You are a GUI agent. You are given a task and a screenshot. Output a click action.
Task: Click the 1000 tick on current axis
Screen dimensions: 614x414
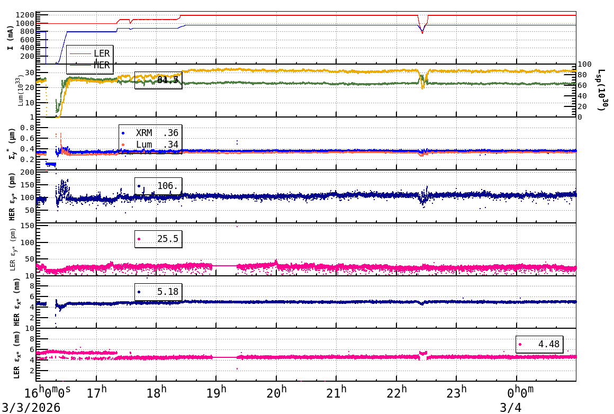click(x=25, y=23)
